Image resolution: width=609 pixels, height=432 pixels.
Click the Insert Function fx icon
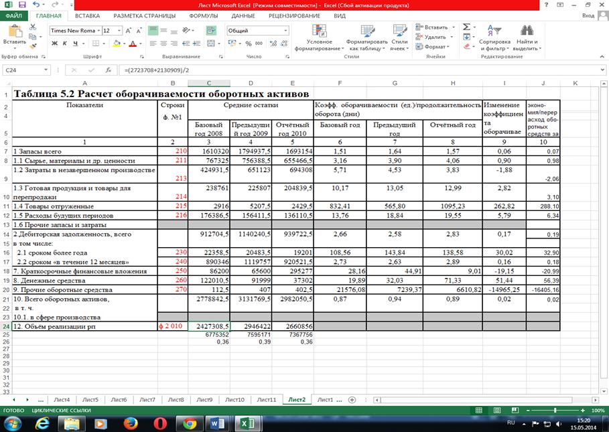[x=108, y=70]
